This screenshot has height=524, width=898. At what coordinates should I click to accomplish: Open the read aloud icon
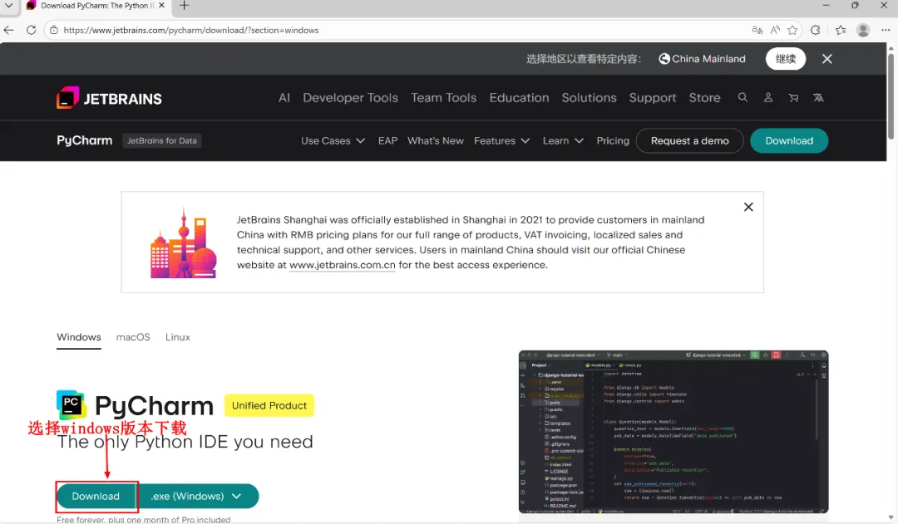point(775,30)
